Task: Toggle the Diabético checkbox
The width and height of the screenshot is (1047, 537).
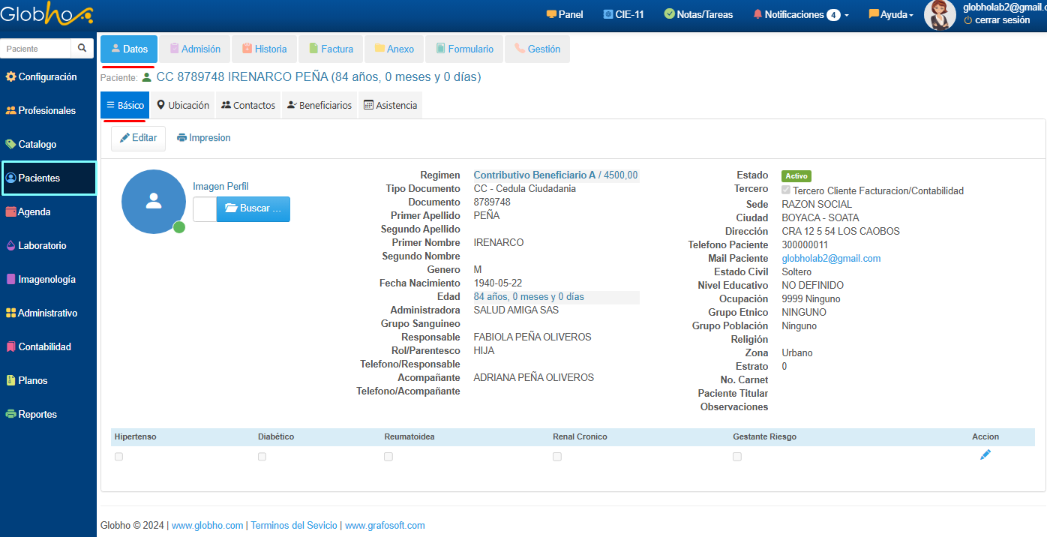Action: 262,457
